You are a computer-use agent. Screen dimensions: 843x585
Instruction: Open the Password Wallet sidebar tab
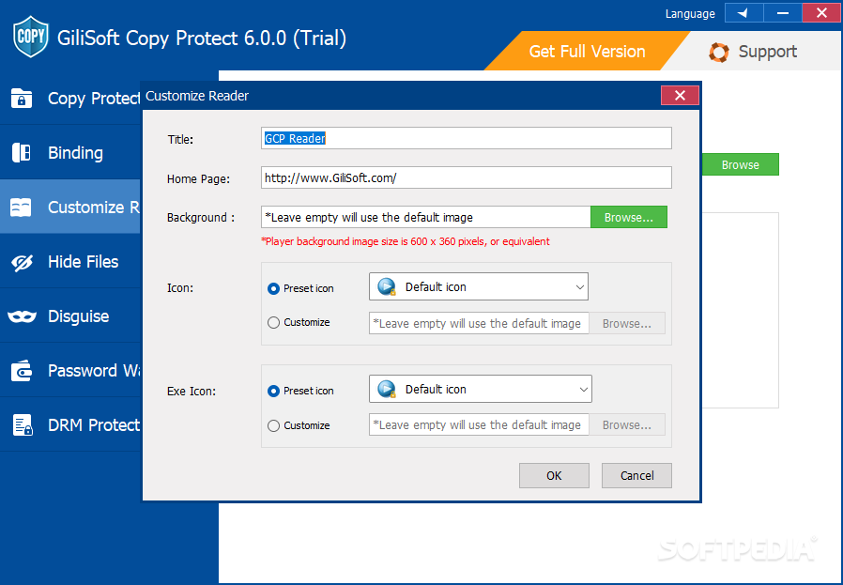pyautogui.click(x=69, y=370)
